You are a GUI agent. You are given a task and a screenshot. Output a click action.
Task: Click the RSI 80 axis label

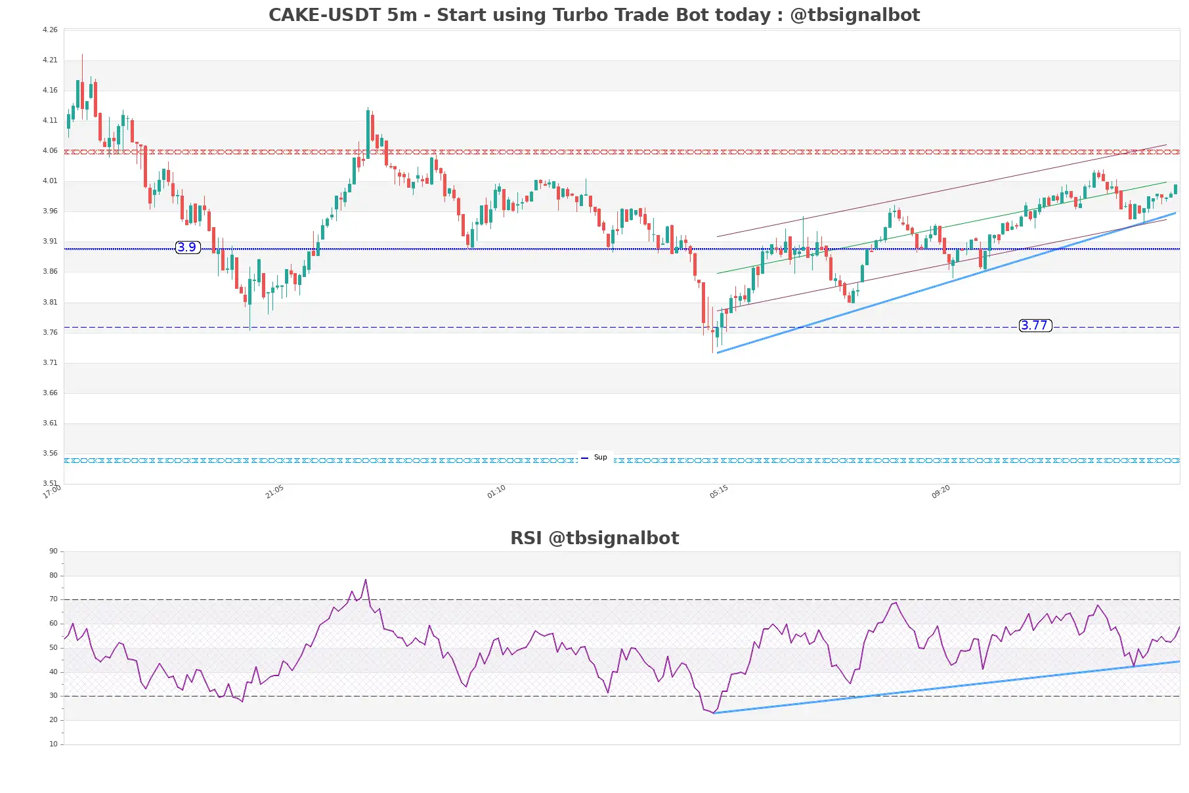point(53,576)
